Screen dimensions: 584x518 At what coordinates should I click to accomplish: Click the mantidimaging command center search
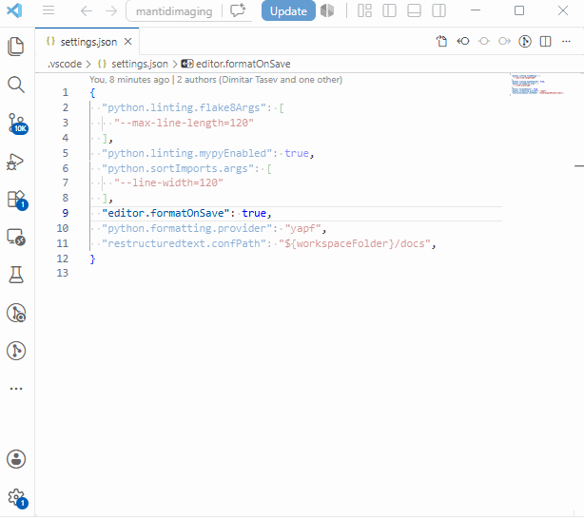pos(174,11)
